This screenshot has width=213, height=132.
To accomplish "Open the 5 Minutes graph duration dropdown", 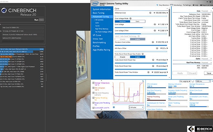I will point(136,107).
